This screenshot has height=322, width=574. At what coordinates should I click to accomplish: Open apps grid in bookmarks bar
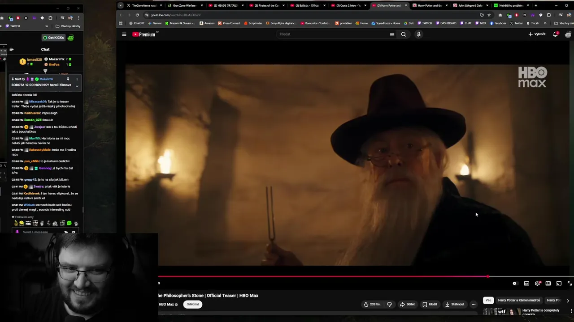121,23
